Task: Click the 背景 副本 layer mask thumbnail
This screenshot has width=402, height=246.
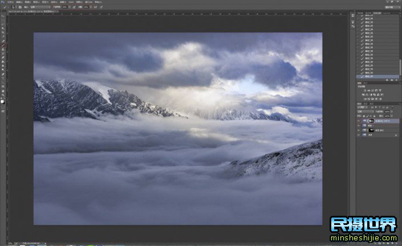Action: (371, 130)
